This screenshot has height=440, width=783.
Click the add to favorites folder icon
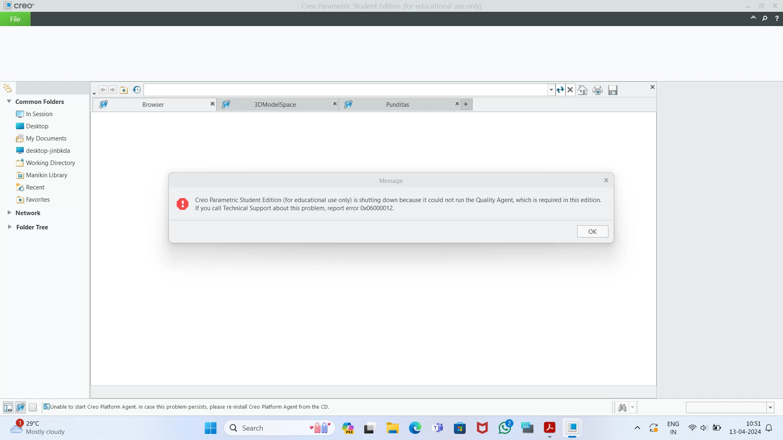click(x=124, y=90)
